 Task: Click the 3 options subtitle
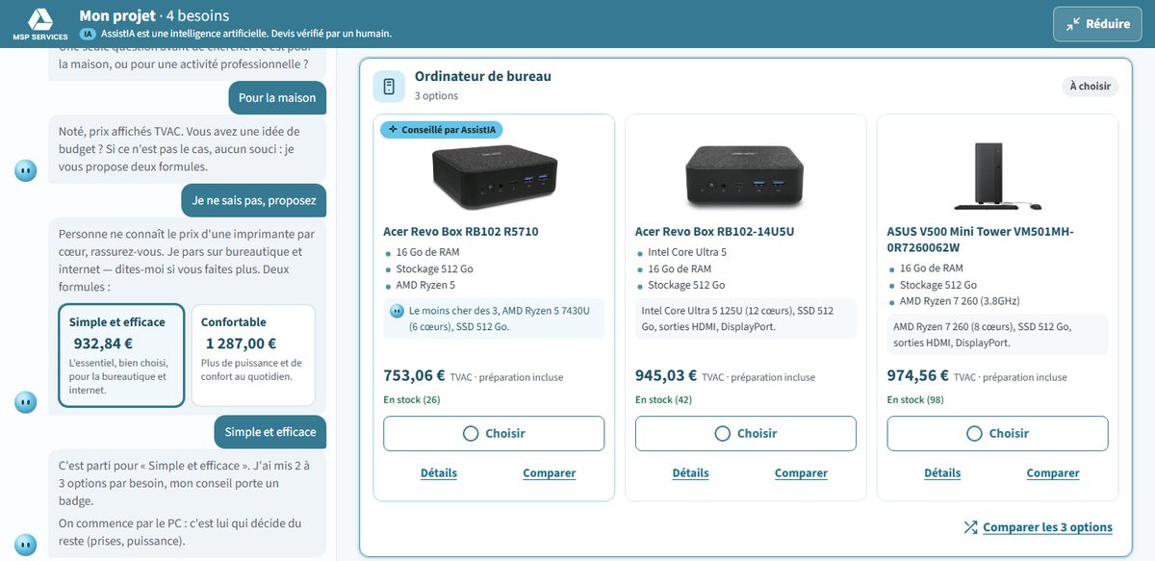(x=436, y=96)
